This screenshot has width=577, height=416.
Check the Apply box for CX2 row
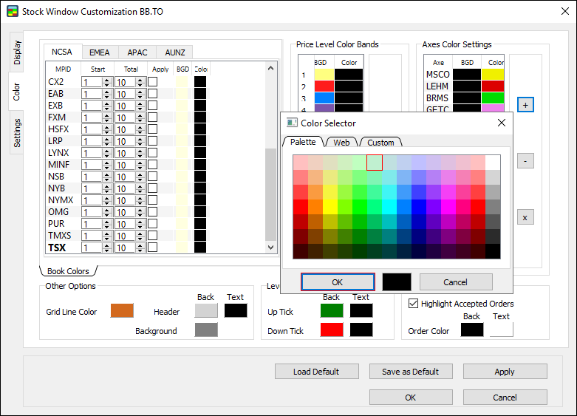point(152,82)
